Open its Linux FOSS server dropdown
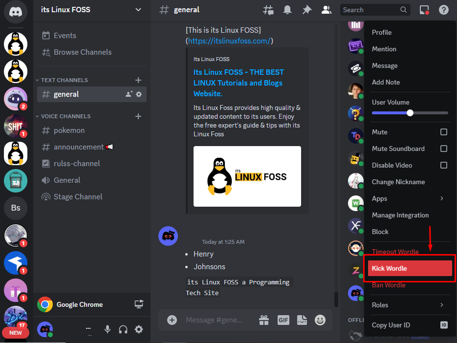457x343 pixels. [138, 10]
